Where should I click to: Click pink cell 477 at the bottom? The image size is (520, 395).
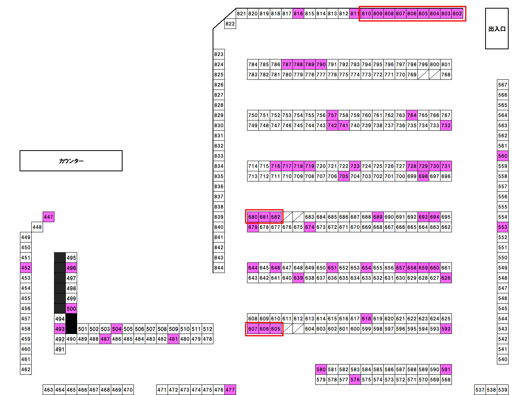(x=230, y=390)
